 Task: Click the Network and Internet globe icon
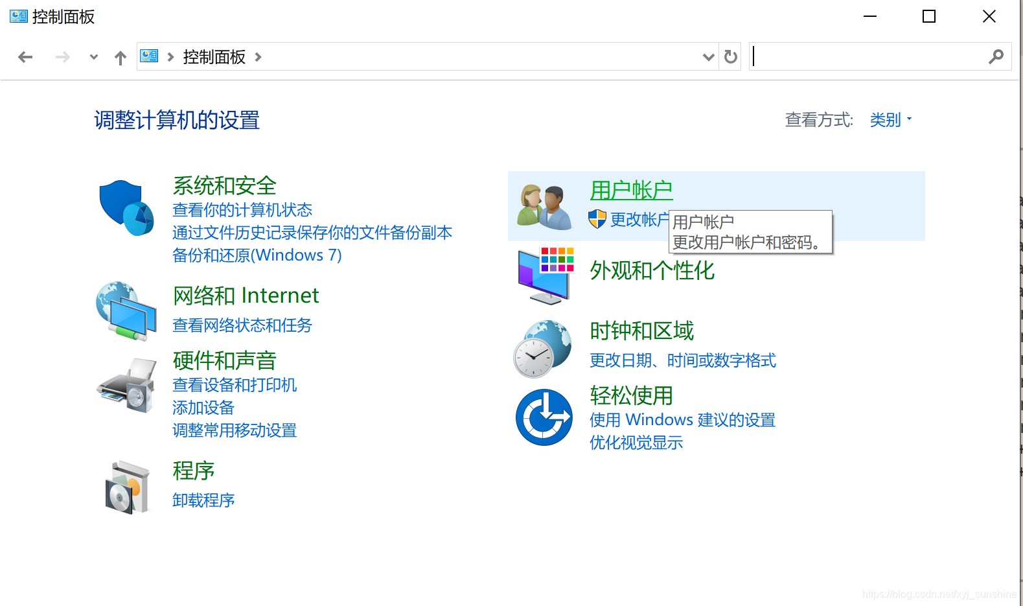click(x=126, y=311)
